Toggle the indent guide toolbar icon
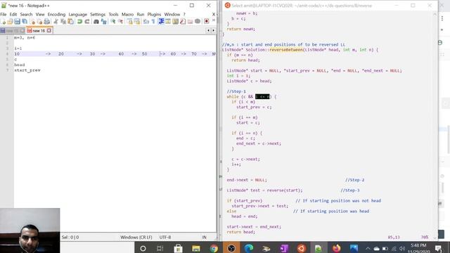Viewport: 450px width, 253px height. coord(161,22)
